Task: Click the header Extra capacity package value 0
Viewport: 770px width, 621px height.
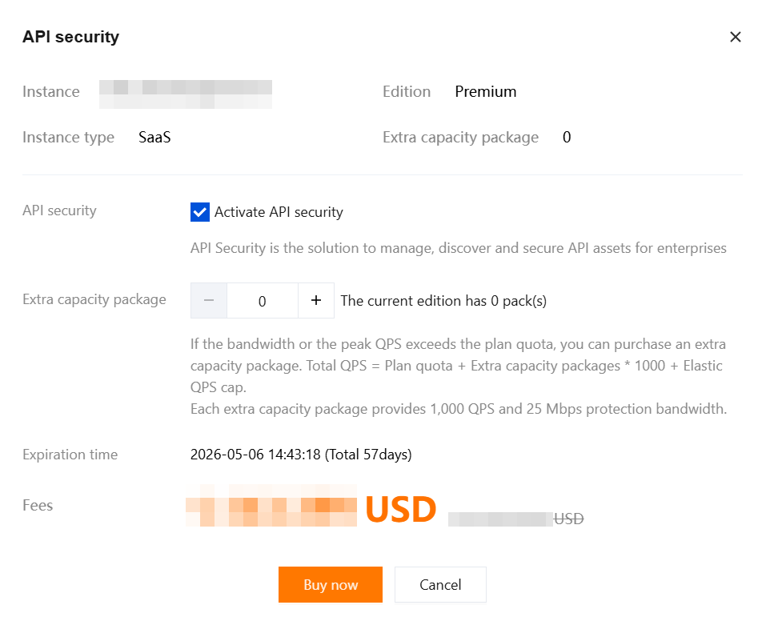Action: pos(567,137)
